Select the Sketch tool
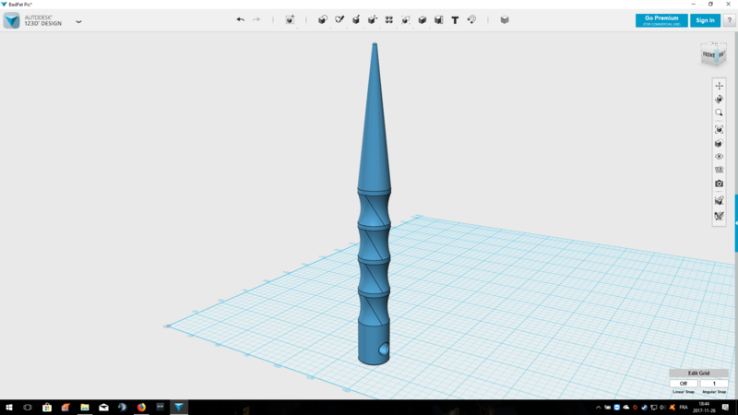The width and height of the screenshot is (738, 415). [x=339, y=19]
